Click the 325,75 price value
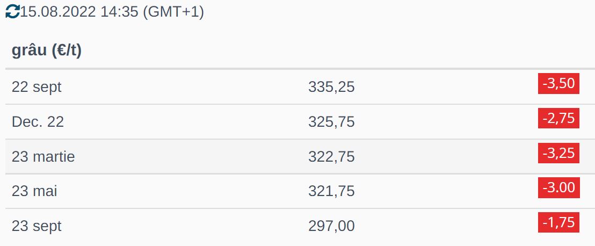 331,122
